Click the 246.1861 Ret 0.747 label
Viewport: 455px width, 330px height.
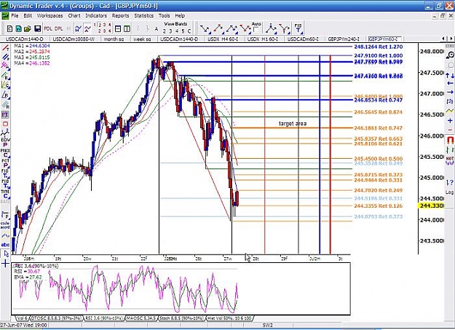(x=378, y=127)
